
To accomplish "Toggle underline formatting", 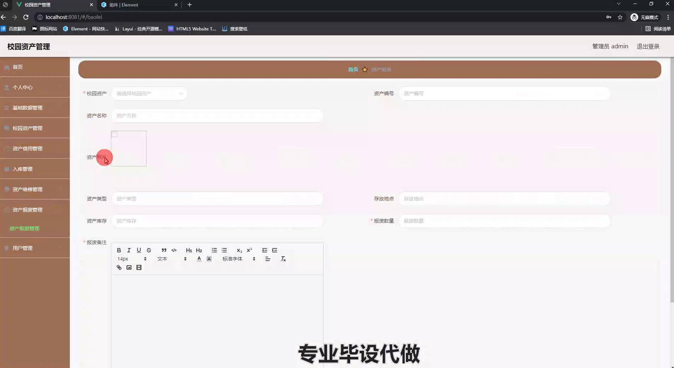I will pos(139,250).
